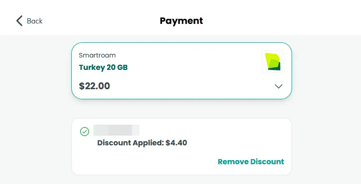Click the back arrow chevron icon
This screenshot has height=184, width=361.
coord(19,21)
